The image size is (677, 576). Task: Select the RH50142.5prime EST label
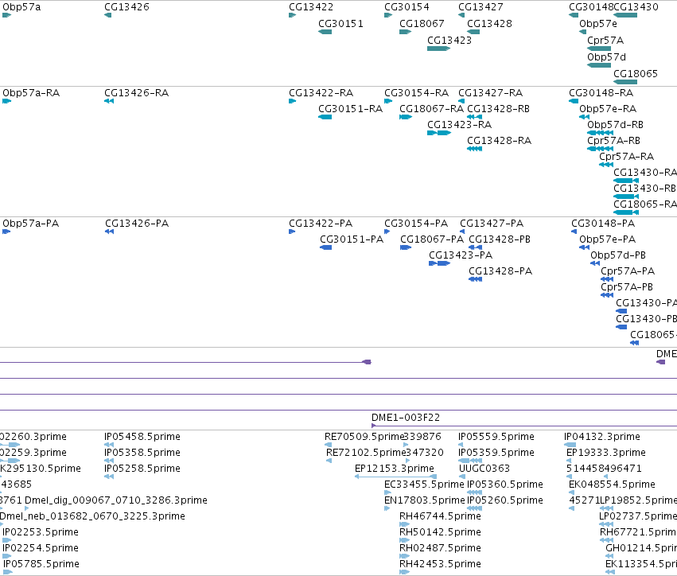[440, 532]
